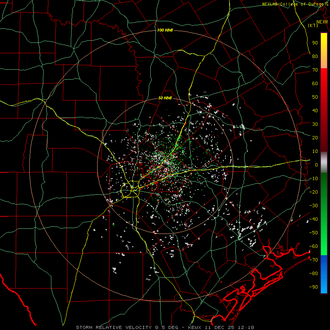Click the -60 value on velocity scale
The image size is (330, 330).
point(313,246)
